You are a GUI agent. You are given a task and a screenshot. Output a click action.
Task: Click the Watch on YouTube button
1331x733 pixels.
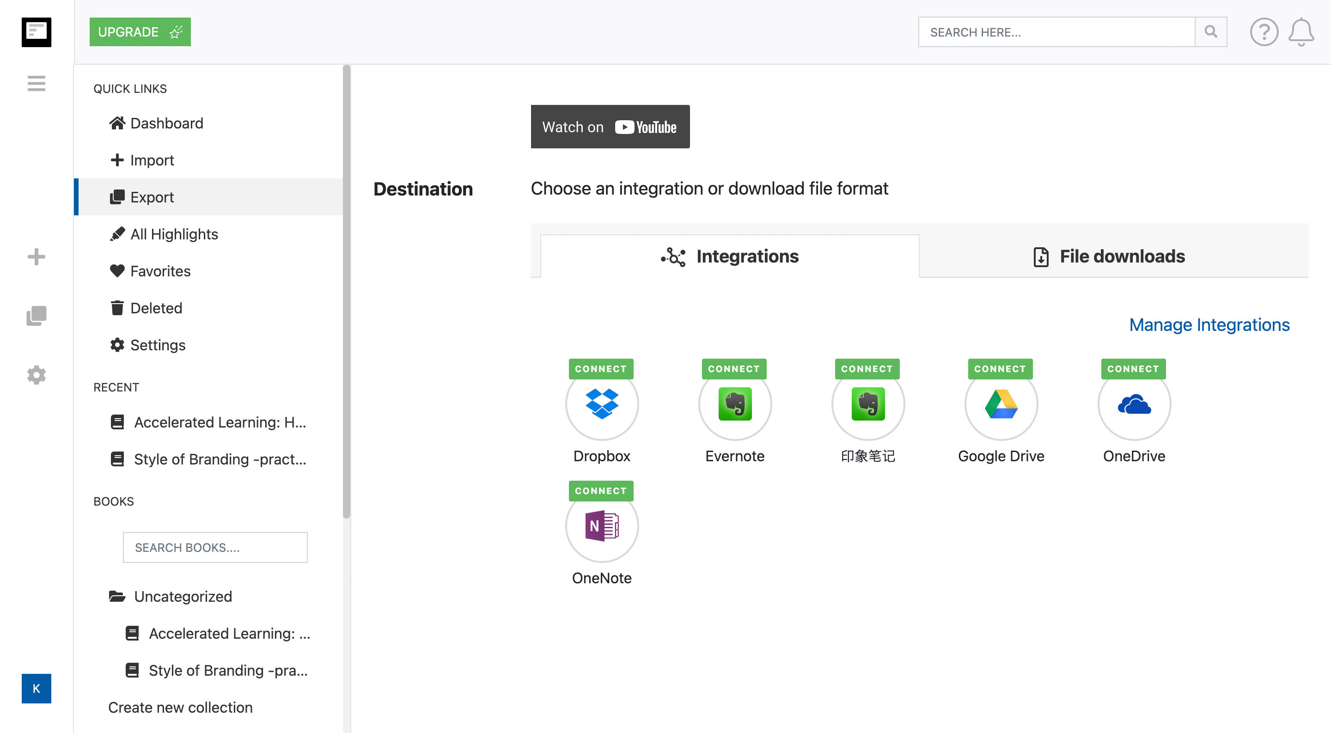(x=611, y=126)
